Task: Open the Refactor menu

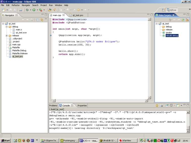Action: 16,5
